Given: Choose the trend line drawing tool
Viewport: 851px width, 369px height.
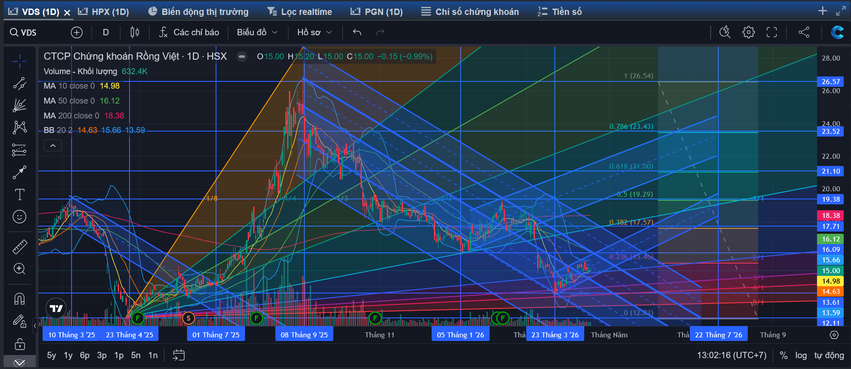Looking at the screenshot, I should coord(19,83).
